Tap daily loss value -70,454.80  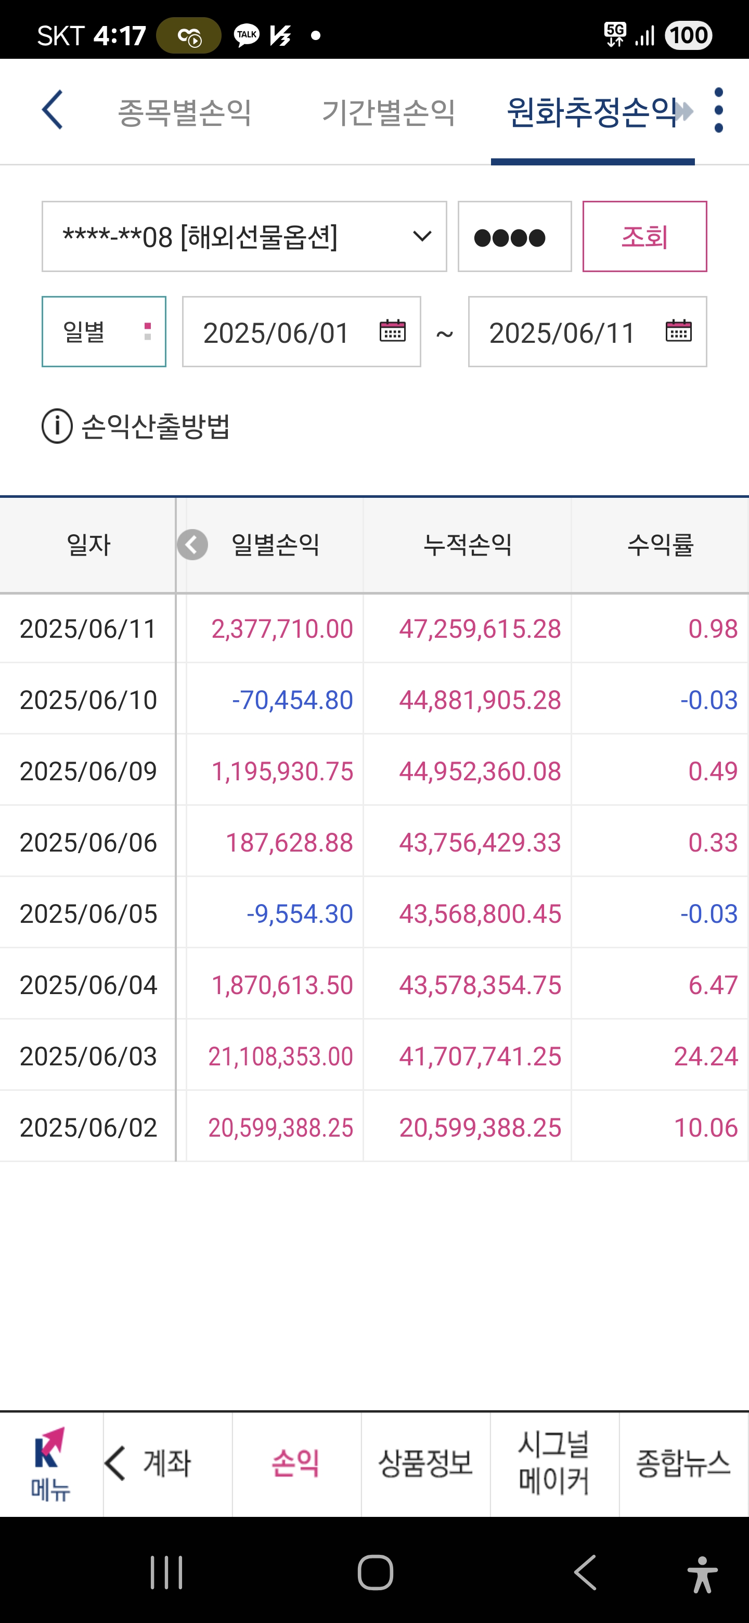pos(292,700)
